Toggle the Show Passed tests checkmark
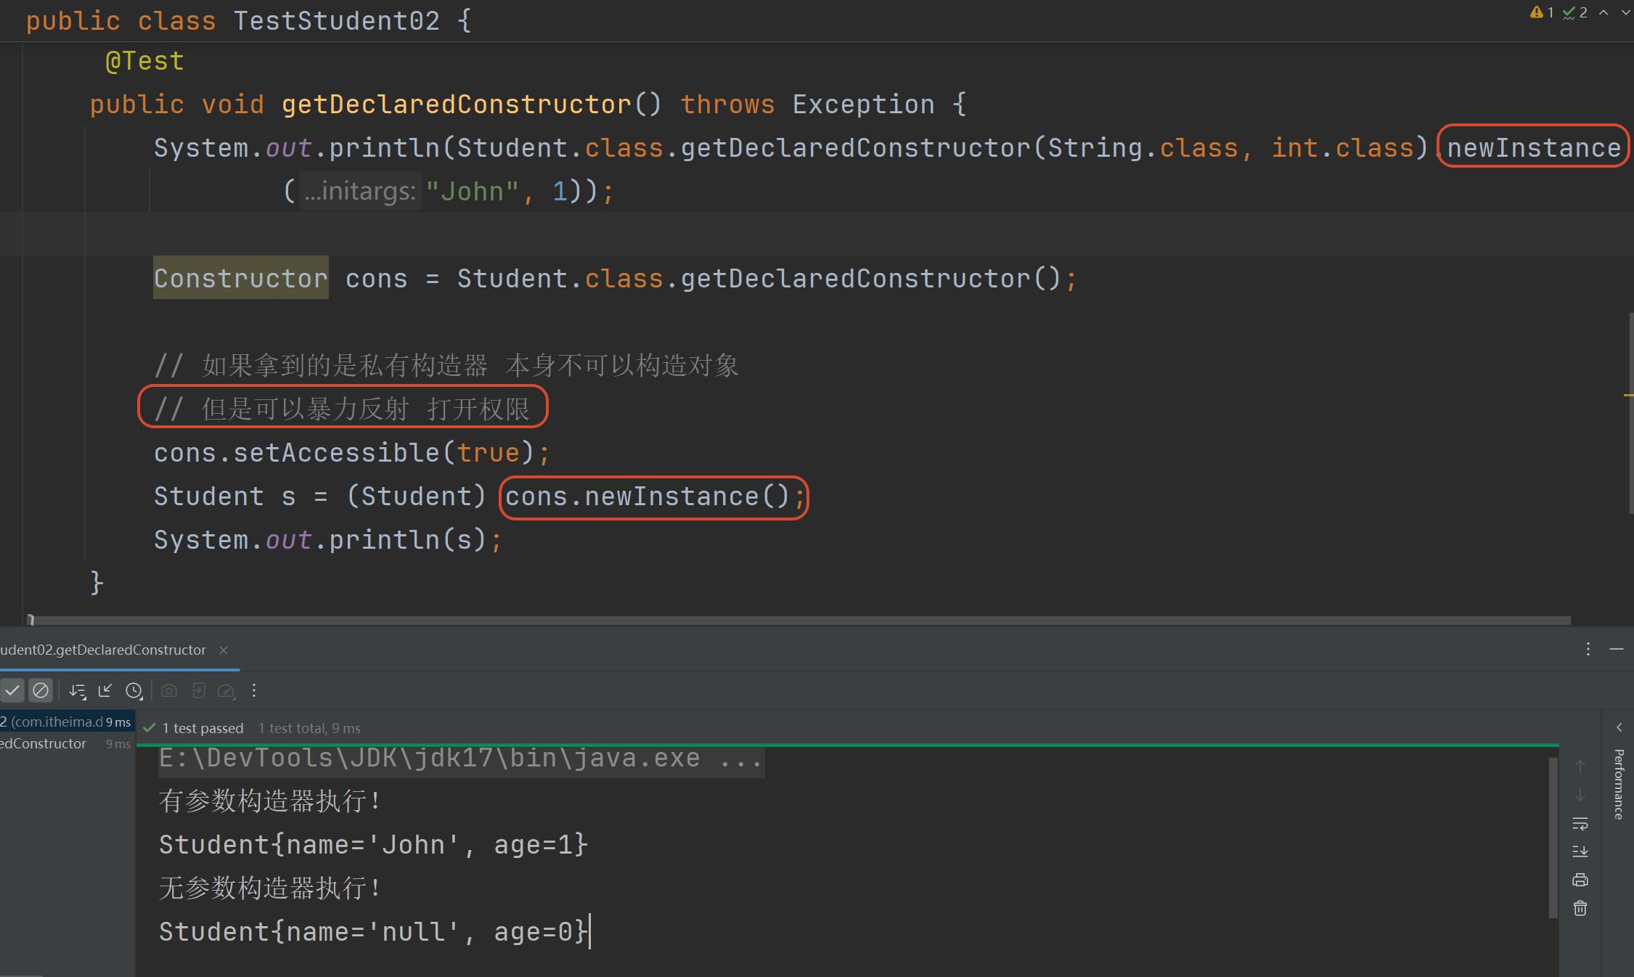This screenshot has width=1634, height=977. [x=12, y=690]
